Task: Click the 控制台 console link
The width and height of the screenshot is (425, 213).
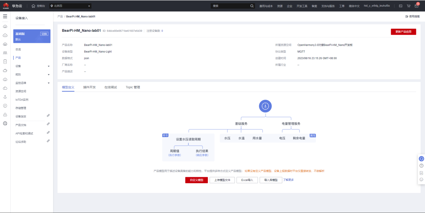Action: point(41,6)
